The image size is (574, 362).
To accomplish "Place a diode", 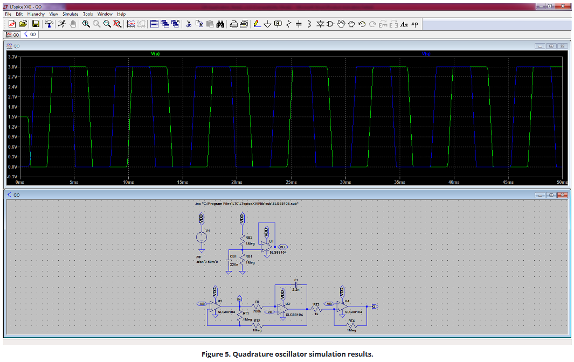I will [320, 24].
